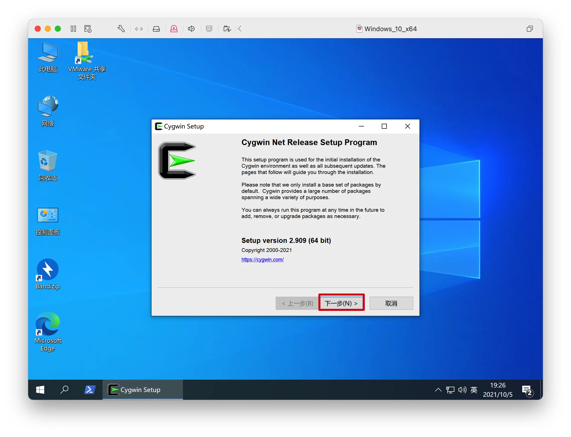Click the Copyright 2000-2021 text
The image size is (571, 437).
point(266,250)
